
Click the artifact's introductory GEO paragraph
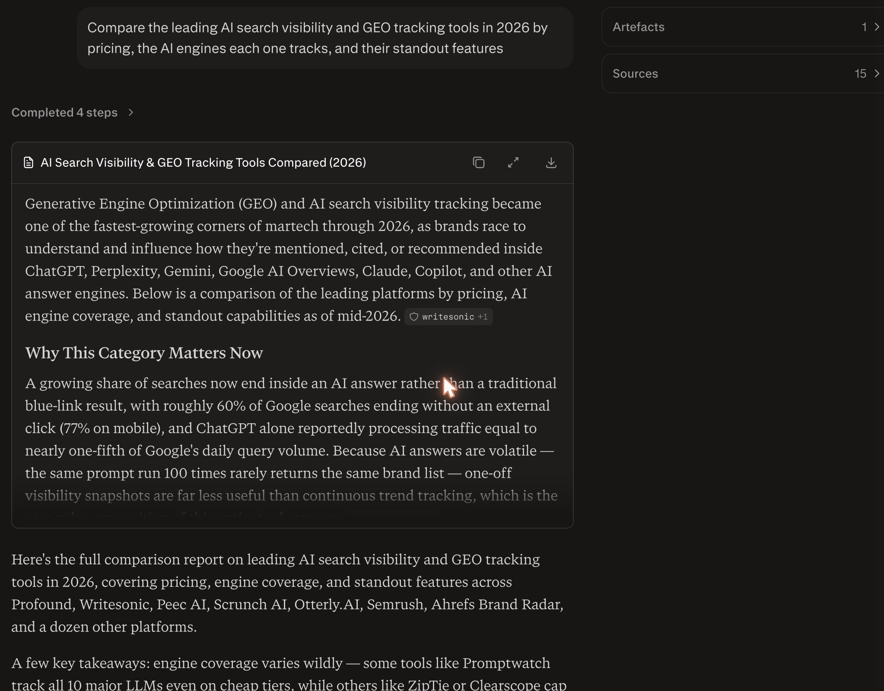click(289, 260)
